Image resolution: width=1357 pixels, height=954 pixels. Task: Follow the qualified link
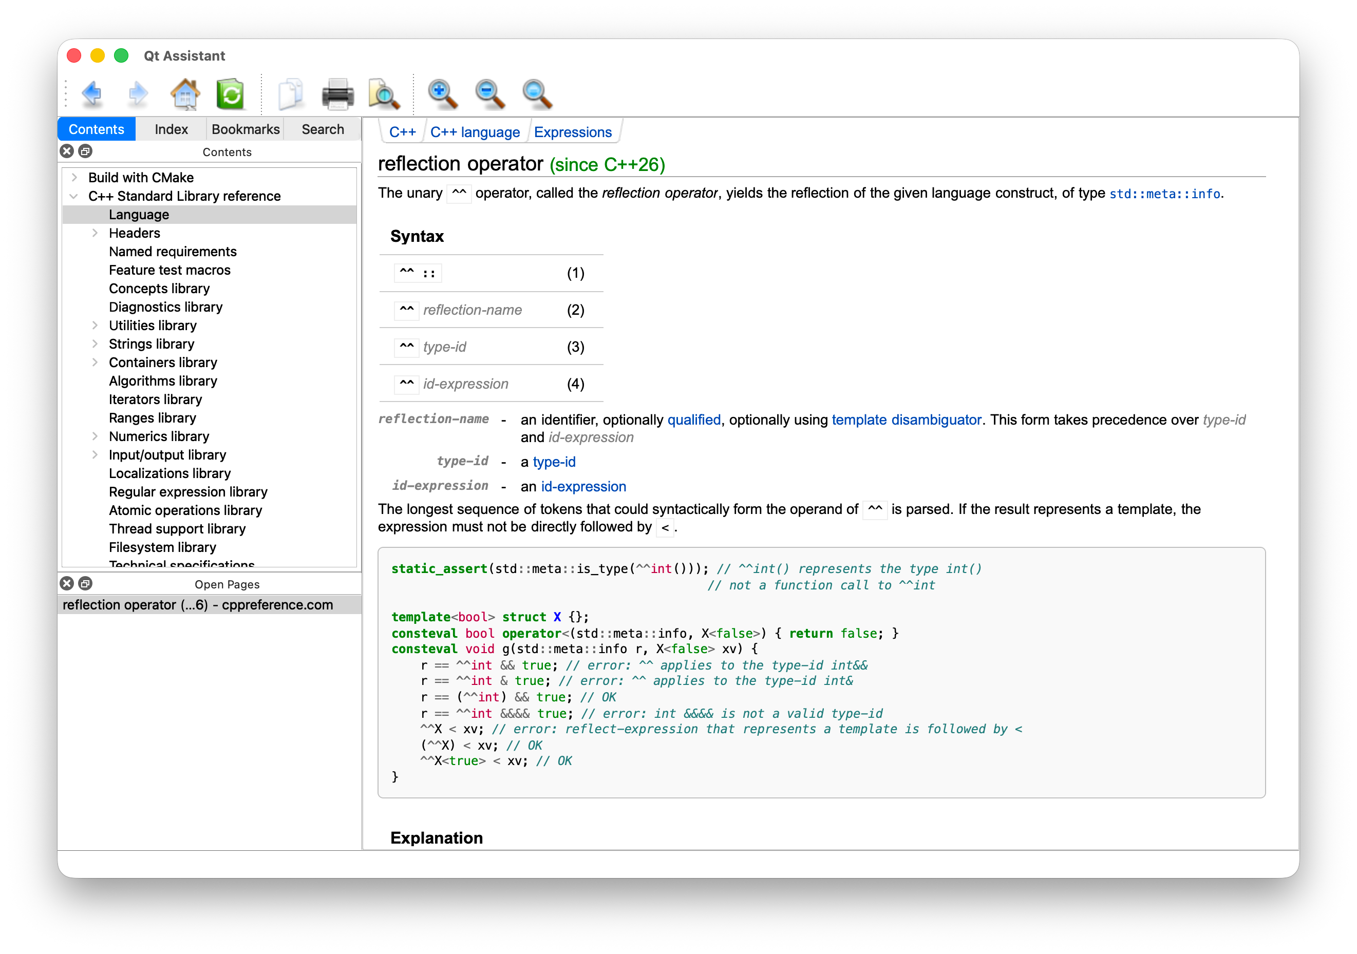694,419
